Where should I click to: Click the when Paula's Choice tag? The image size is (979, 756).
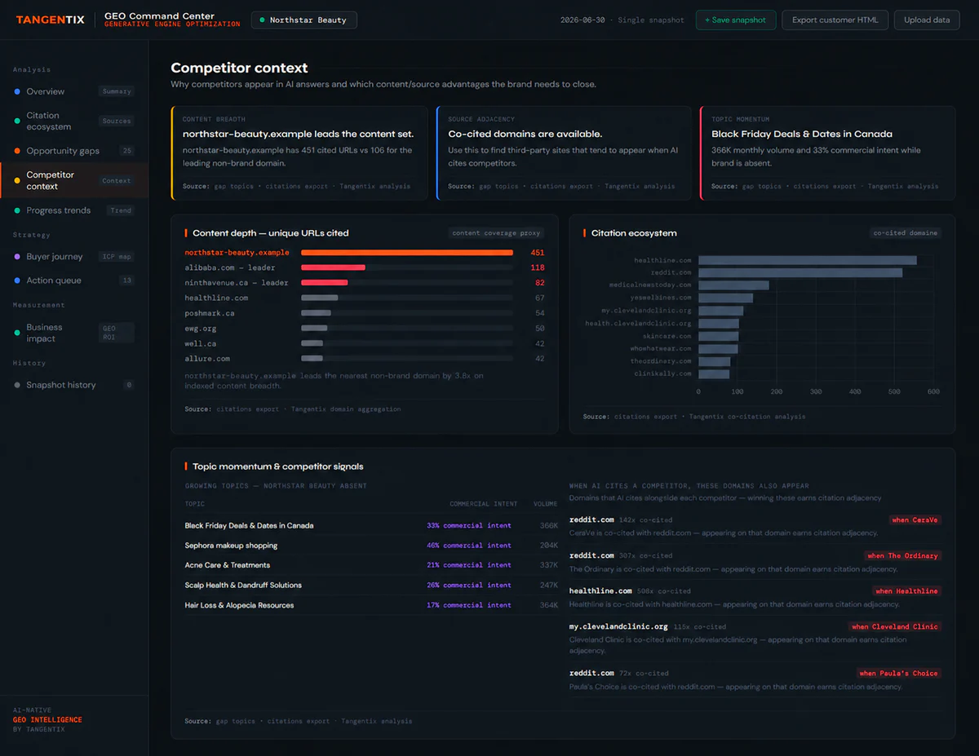[x=899, y=673]
